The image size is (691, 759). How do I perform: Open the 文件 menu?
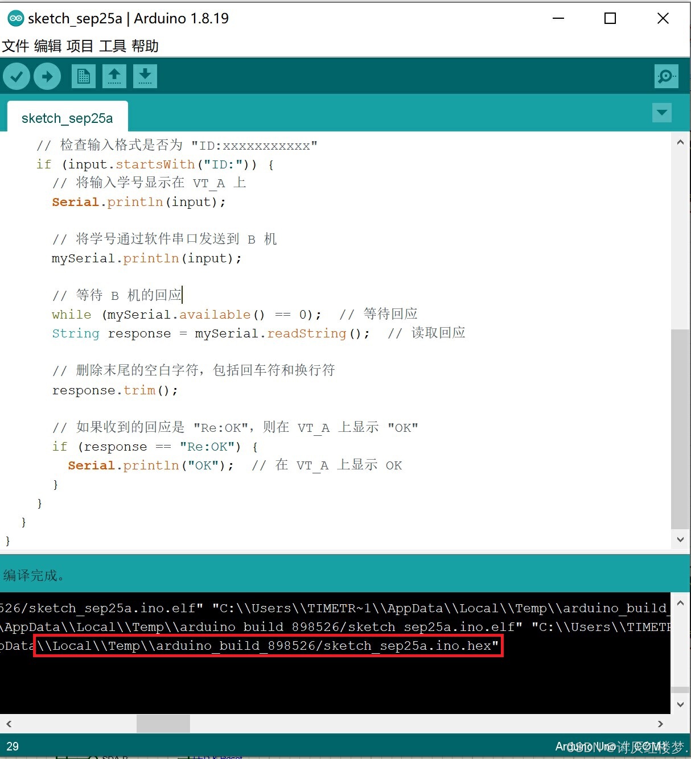tap(14, 46)
